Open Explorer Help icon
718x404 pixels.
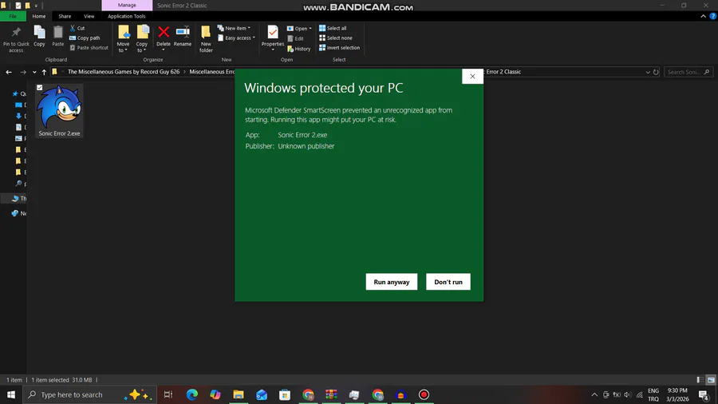tap(713, 16)
